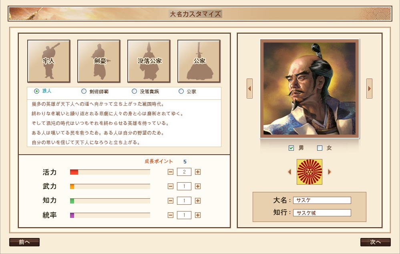
Task: Increase 活力 with its plus icon
Action: [198, 172]
